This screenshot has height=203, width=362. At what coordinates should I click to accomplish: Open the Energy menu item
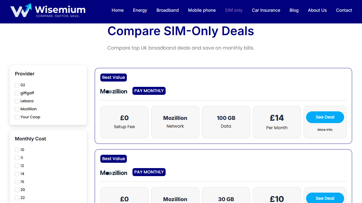tap(140, 10)
